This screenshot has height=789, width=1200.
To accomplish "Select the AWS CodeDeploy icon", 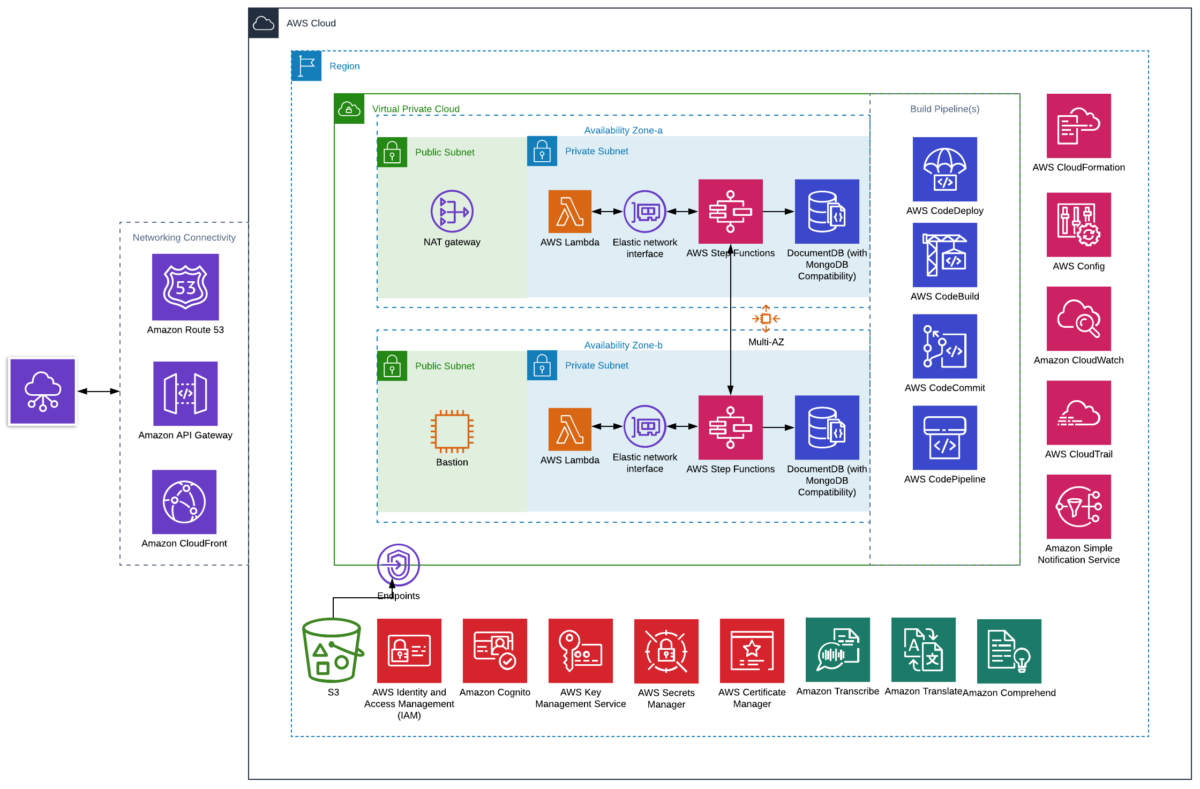I will pyautogui.click(x=945, y=169).
